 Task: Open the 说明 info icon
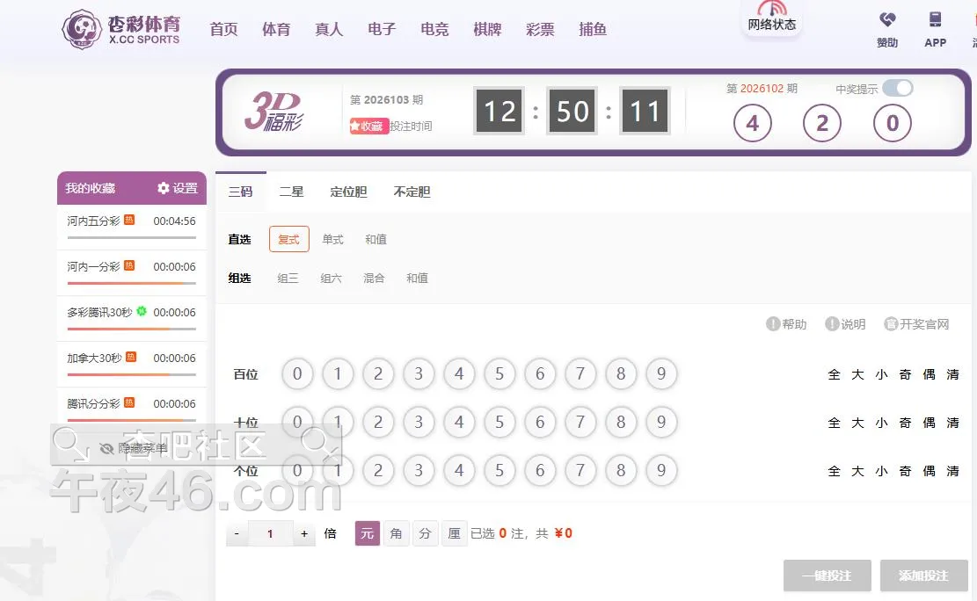coord(832,324)
